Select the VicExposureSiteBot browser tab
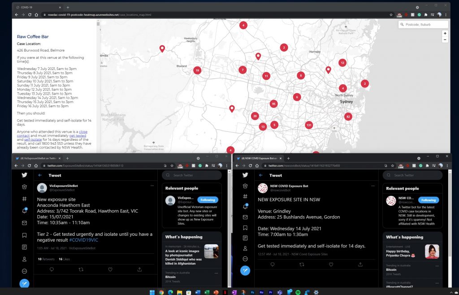Screen dimensions: 459x295 coord(39,158)
